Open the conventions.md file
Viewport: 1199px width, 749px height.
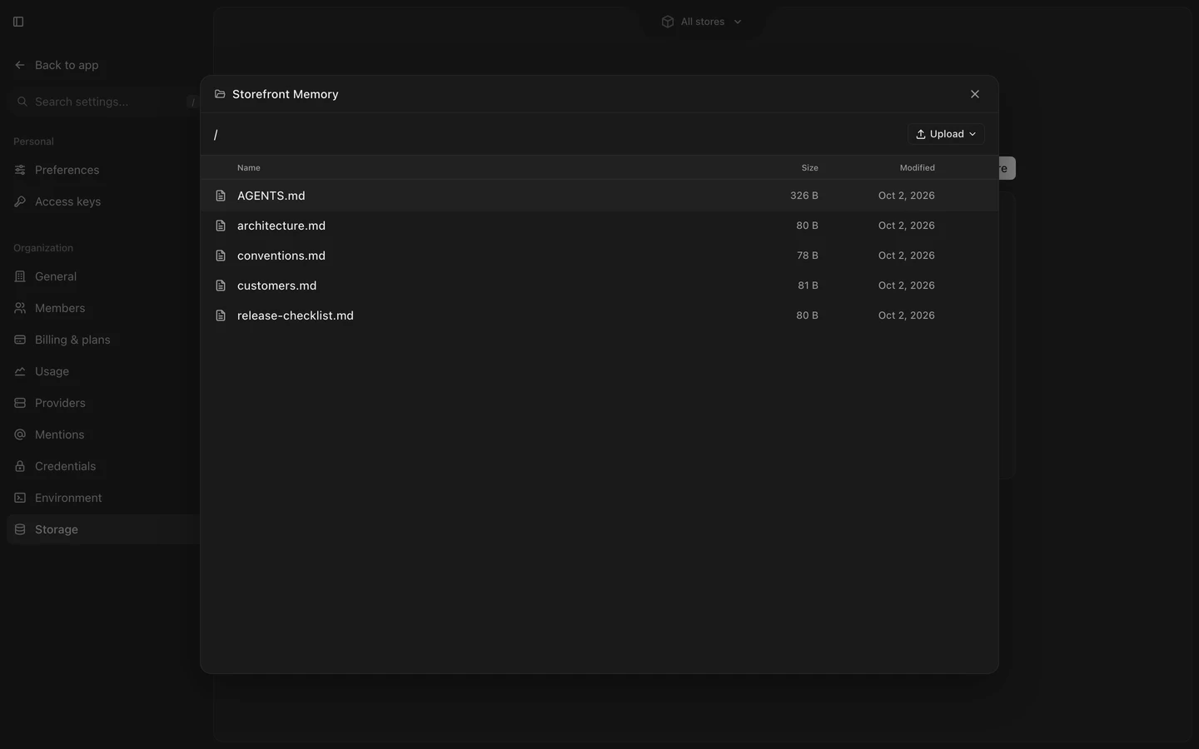coord(599,255)
